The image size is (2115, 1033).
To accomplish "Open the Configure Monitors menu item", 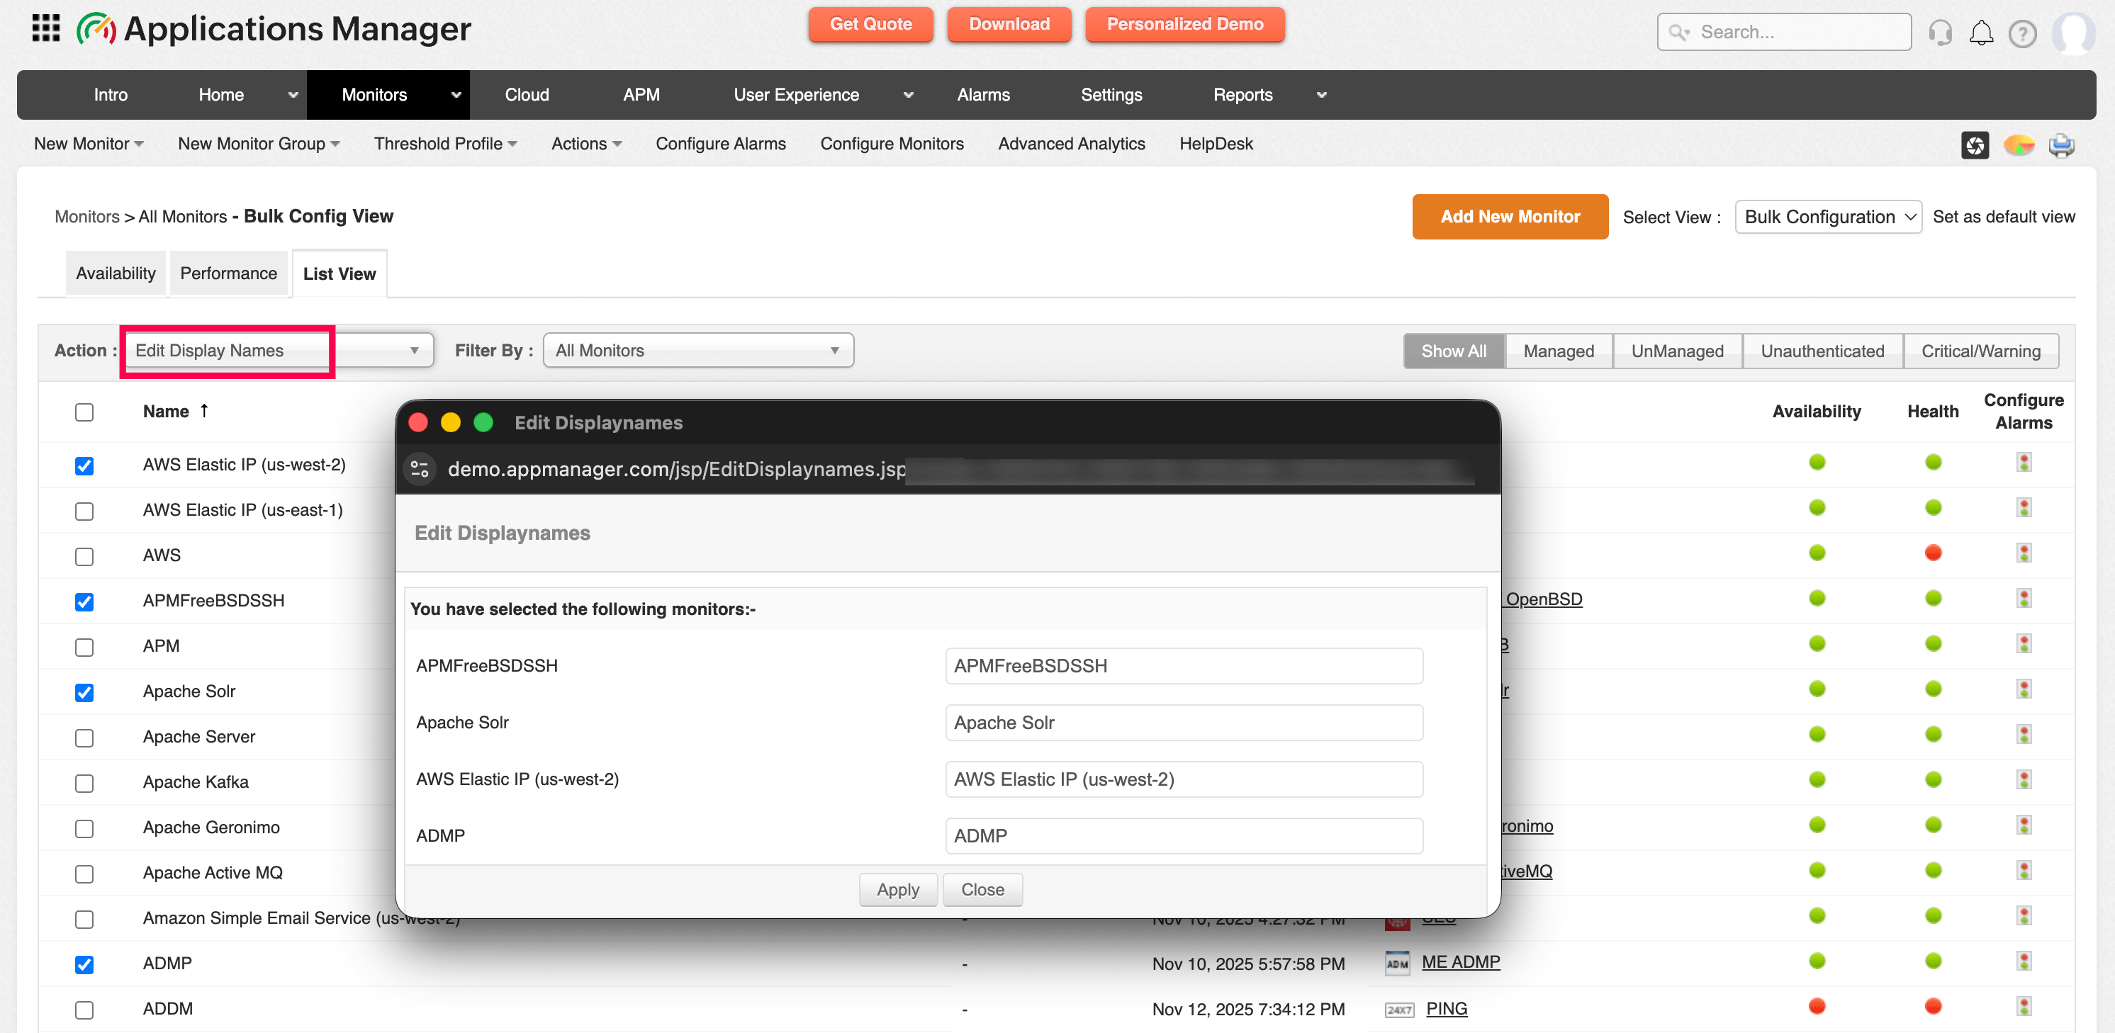I will click(x=892, y=144).
